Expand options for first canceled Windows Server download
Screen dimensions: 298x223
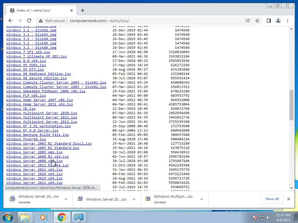click(x=66, y=199)
